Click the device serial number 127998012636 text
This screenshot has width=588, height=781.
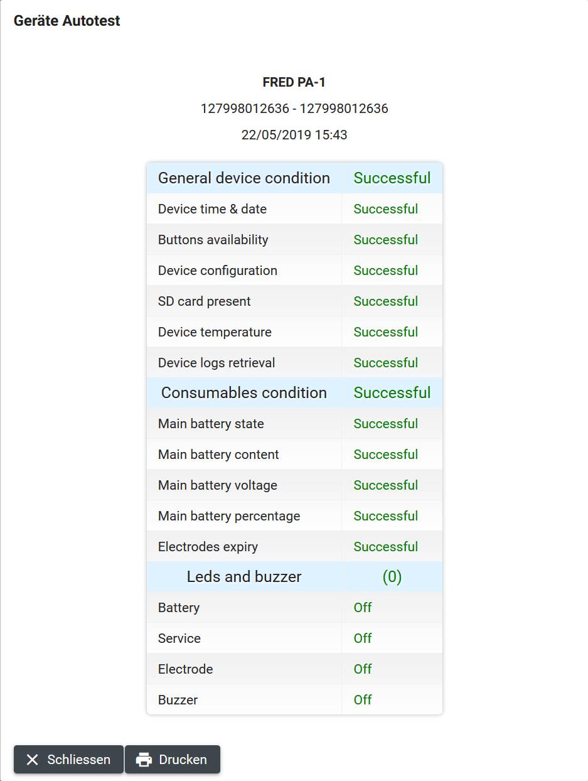(294, 108)
